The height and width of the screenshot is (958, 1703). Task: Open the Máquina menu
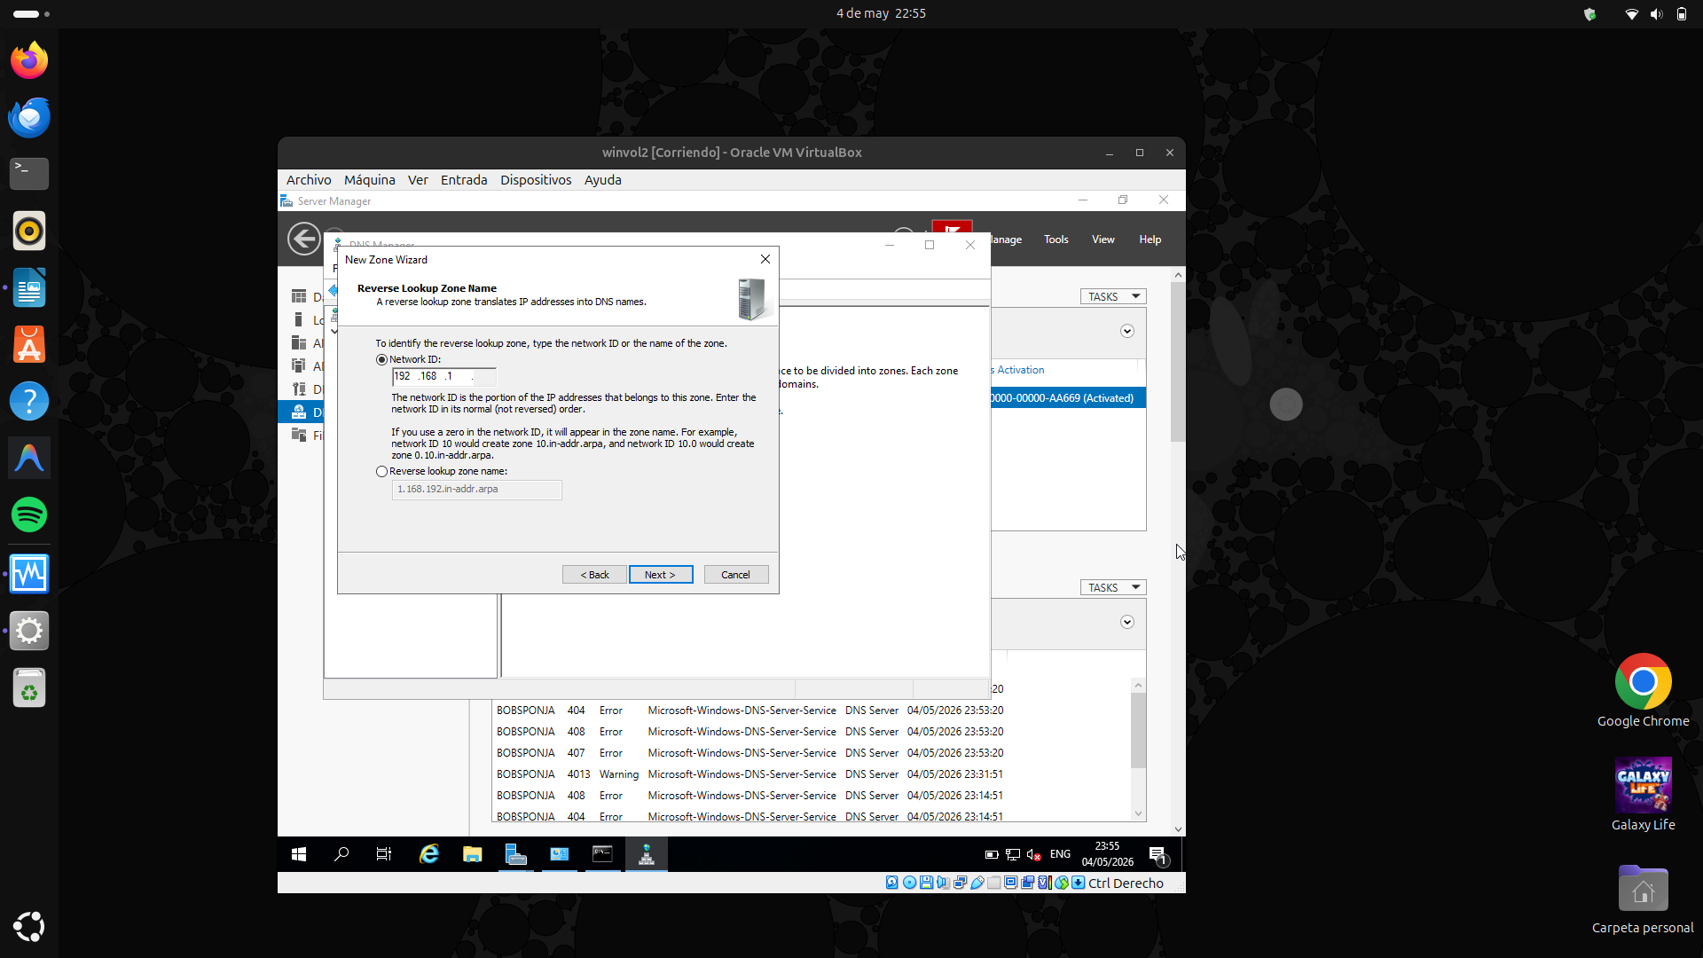pos(370,180)
